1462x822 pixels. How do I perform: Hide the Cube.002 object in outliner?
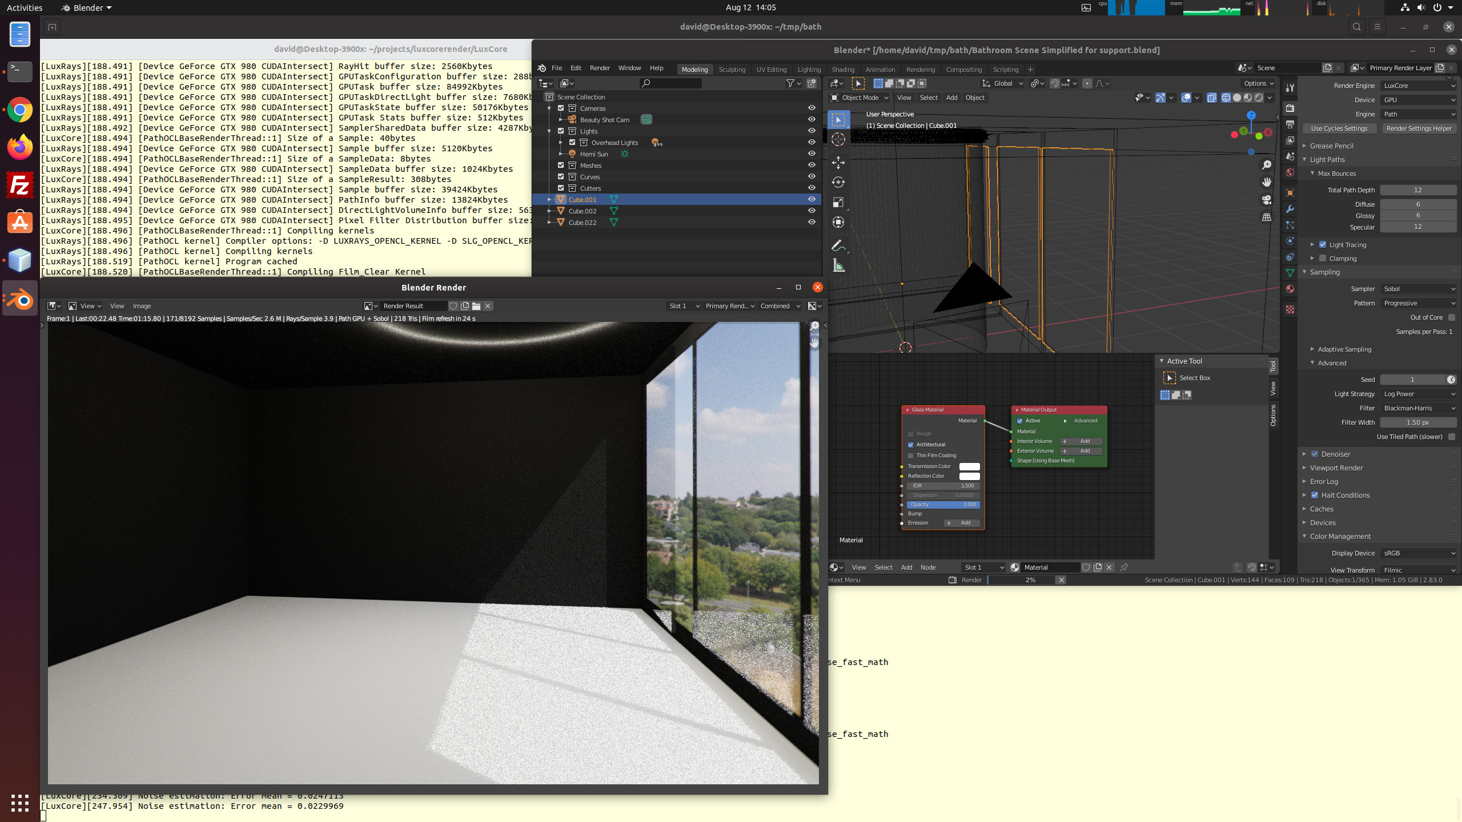coord(812,211)
